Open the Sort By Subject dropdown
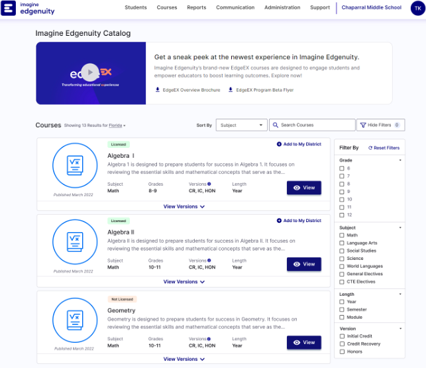Image resolution: width=426 pixels, height=368 pixels. 241,125
